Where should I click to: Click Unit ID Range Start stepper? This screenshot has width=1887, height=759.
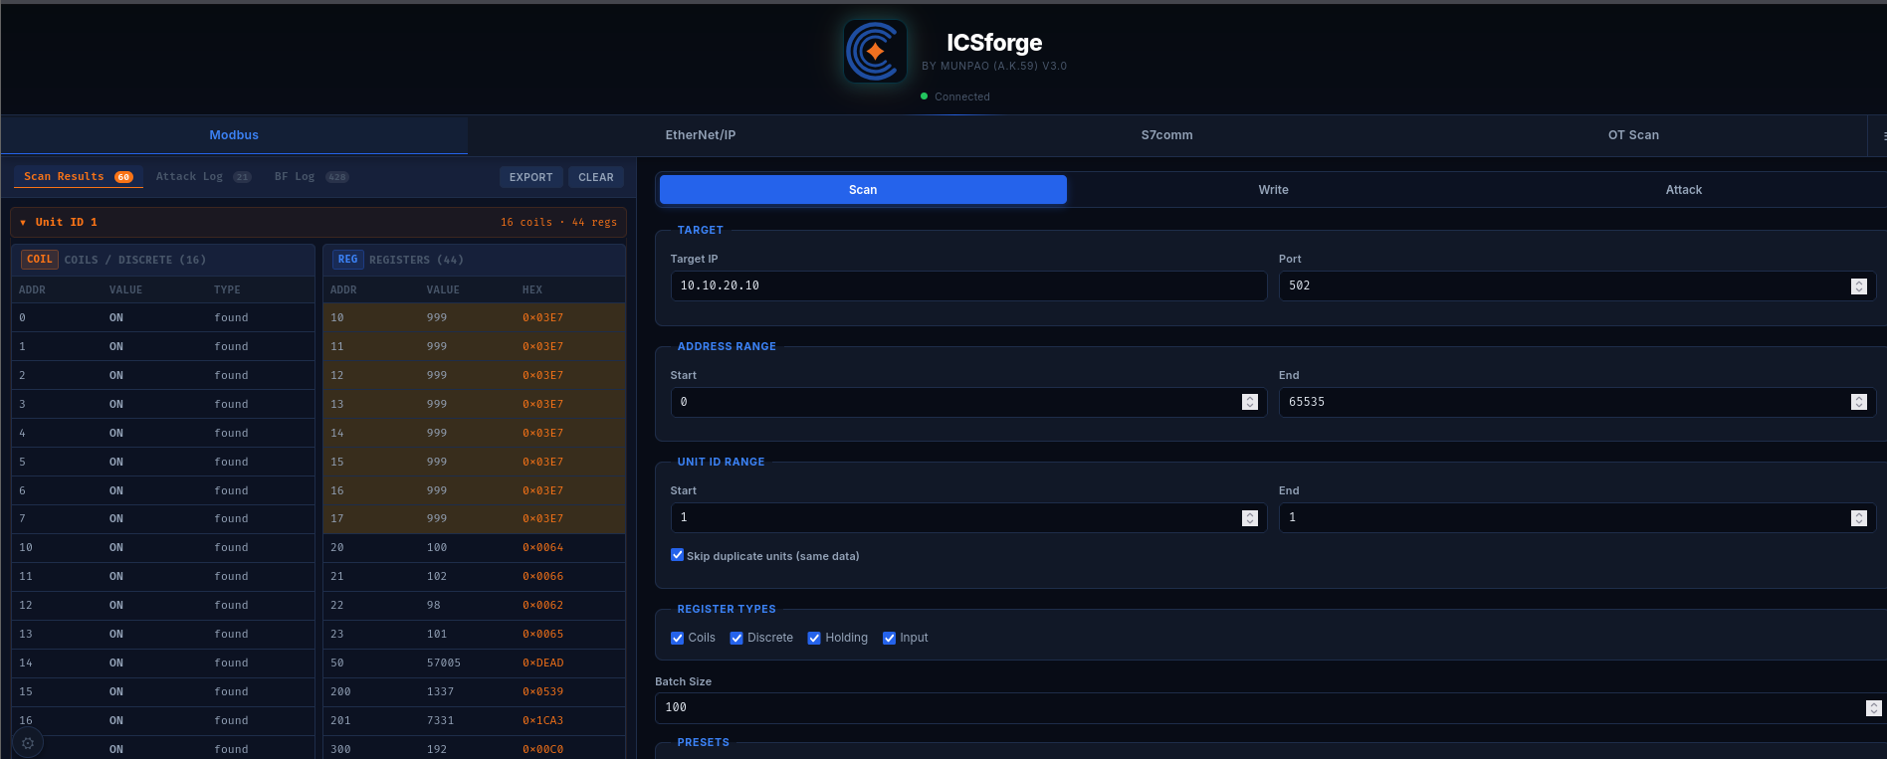[x=1250, y=518]
